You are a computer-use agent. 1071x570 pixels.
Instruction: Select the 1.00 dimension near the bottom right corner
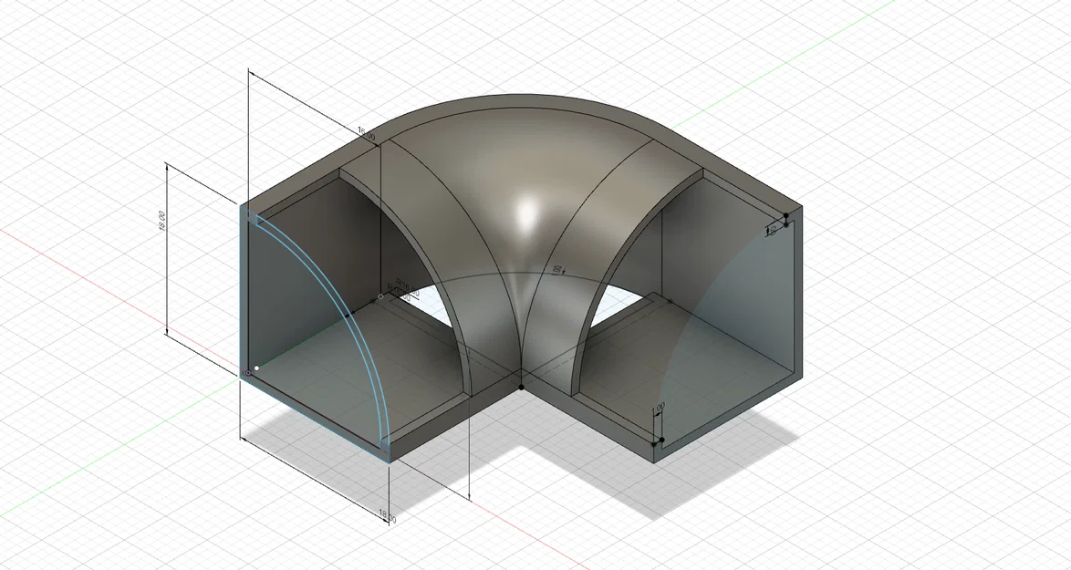[x=659, y=408]
